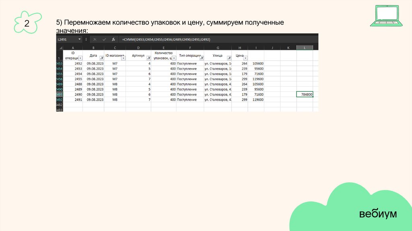The image size is (412, 231).
Task: Open the Артикул column filter
Action: [x=149, y=58]
